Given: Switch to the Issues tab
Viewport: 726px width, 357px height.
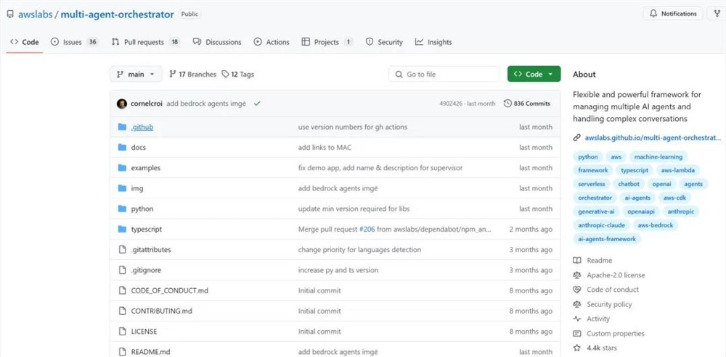Looking at the screenshot, I should pyautogui.click(x=72, y=42).
